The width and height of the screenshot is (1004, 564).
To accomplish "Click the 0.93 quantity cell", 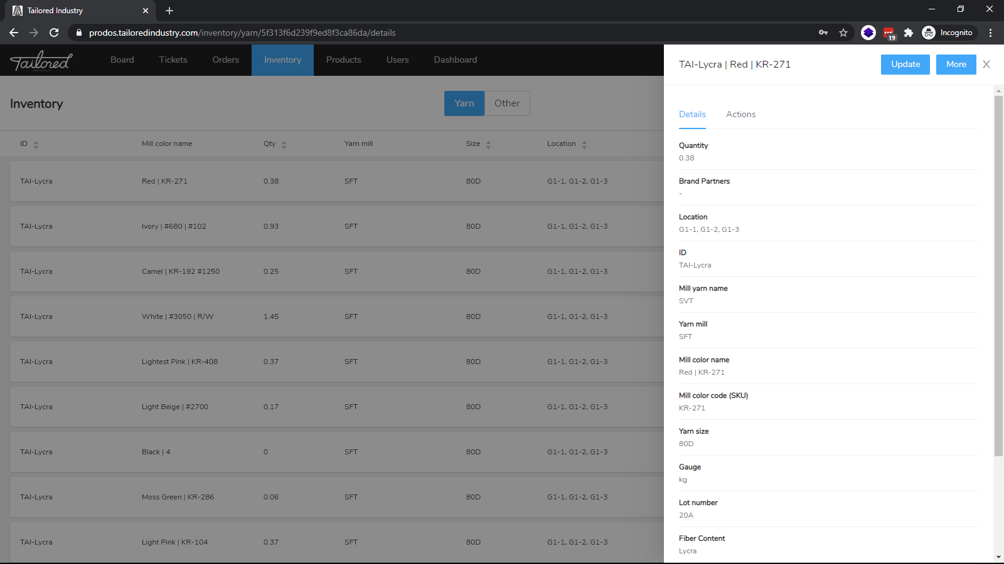I will 271,226.
